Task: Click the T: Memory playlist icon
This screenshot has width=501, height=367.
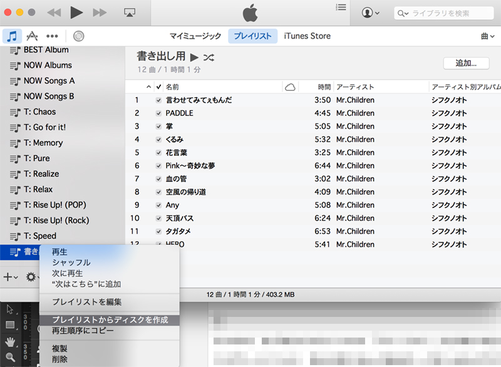Action: click(15, 143)
